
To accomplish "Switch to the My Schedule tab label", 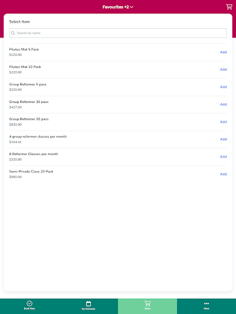I will [88, 309].
